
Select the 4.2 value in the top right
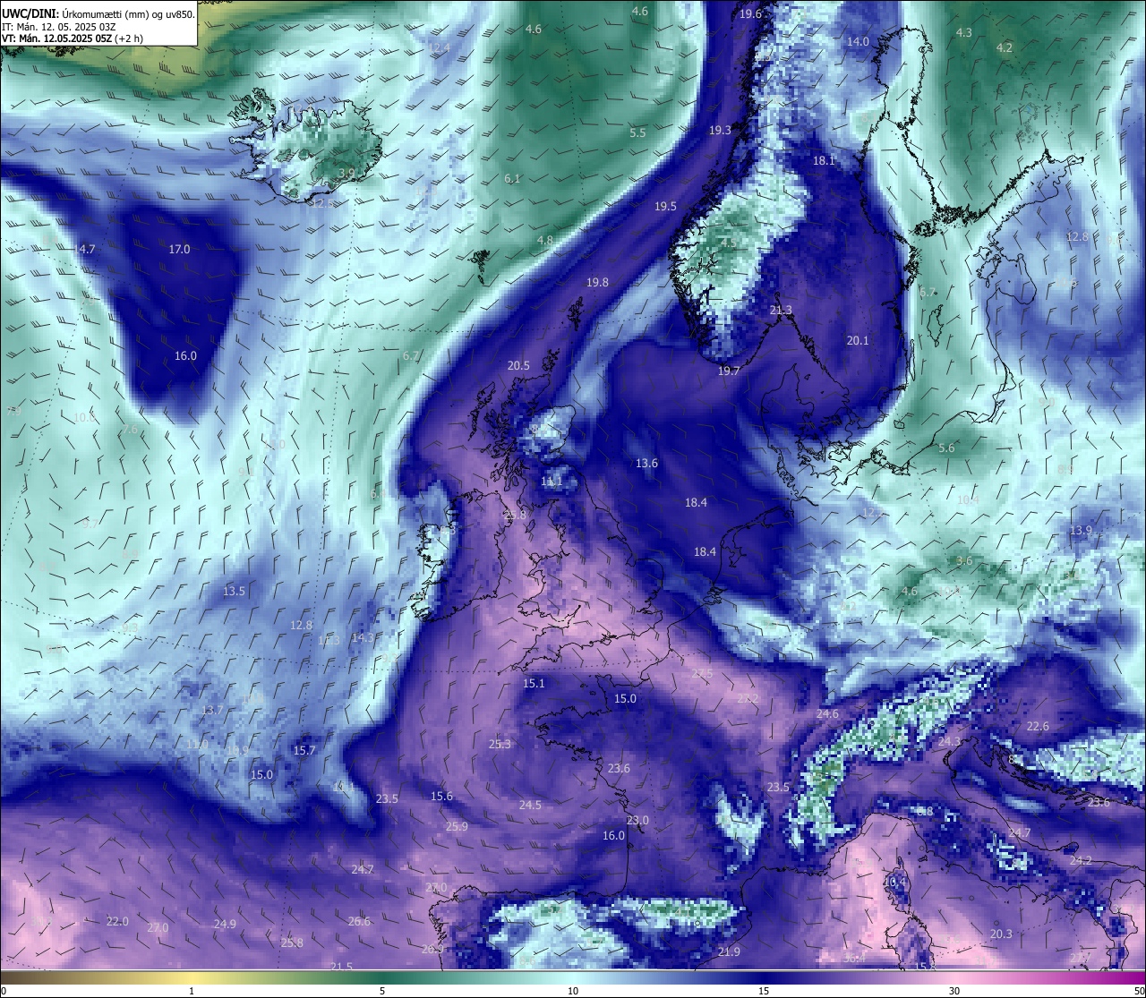pos(1005,47)
